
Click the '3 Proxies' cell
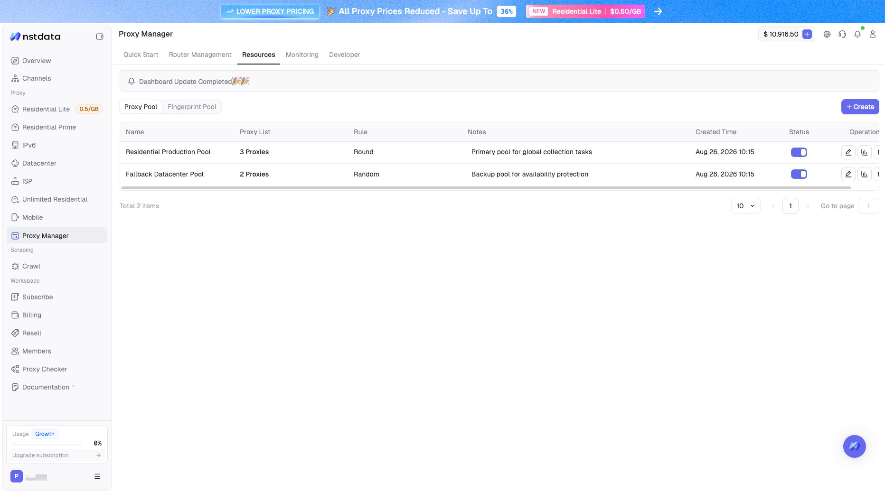point(254,152)
